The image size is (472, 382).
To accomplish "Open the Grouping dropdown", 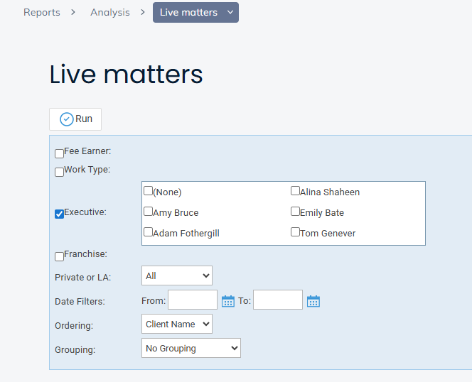I will (x=191, y=348).
